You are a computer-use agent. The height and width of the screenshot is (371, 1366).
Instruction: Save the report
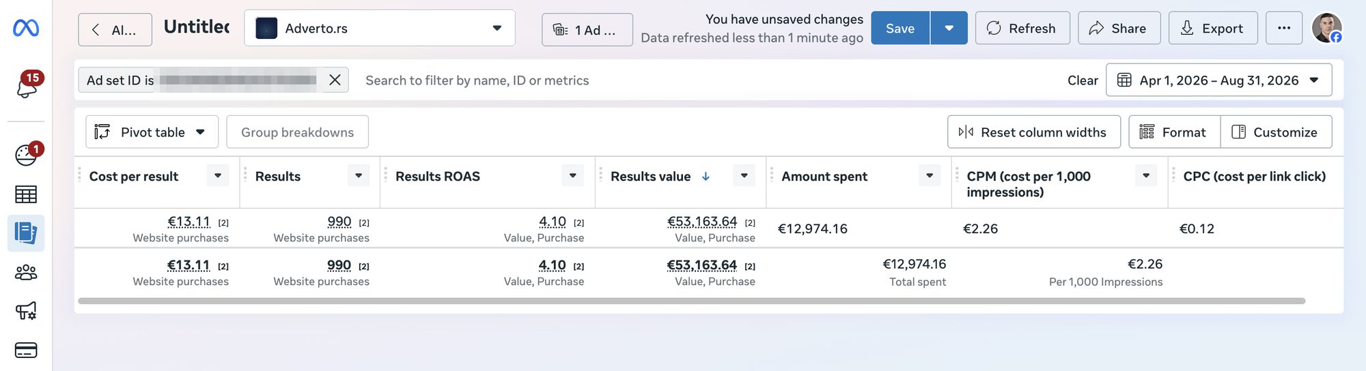click(x=900, y=28)
